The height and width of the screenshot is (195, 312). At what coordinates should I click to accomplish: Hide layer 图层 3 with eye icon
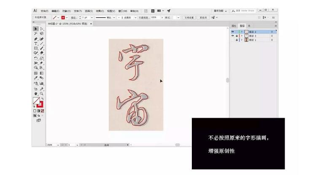coord(232,32)
